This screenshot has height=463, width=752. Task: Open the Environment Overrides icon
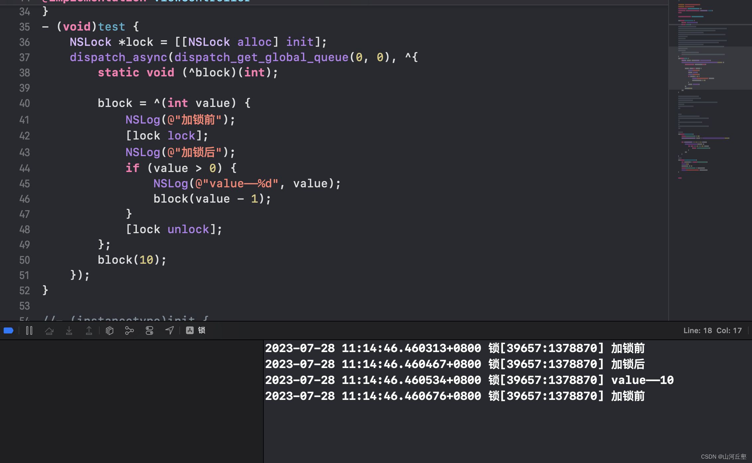pos(149,330)
